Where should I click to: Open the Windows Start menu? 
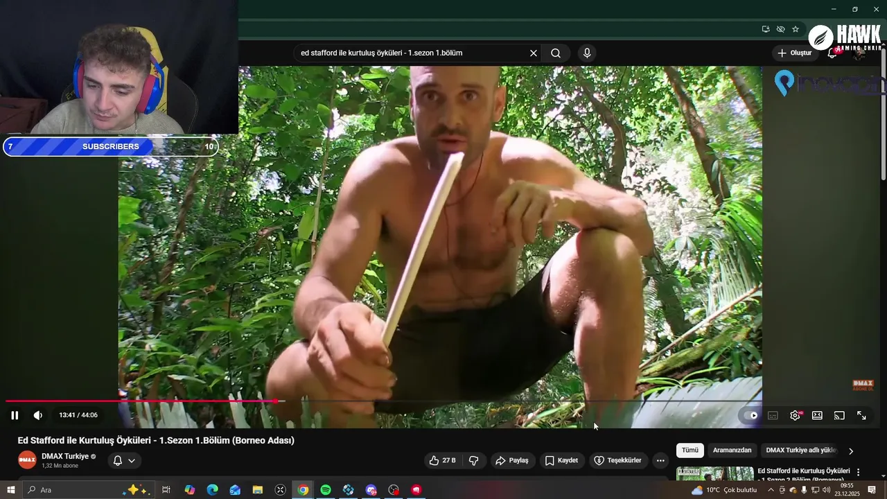click(11, 490)
